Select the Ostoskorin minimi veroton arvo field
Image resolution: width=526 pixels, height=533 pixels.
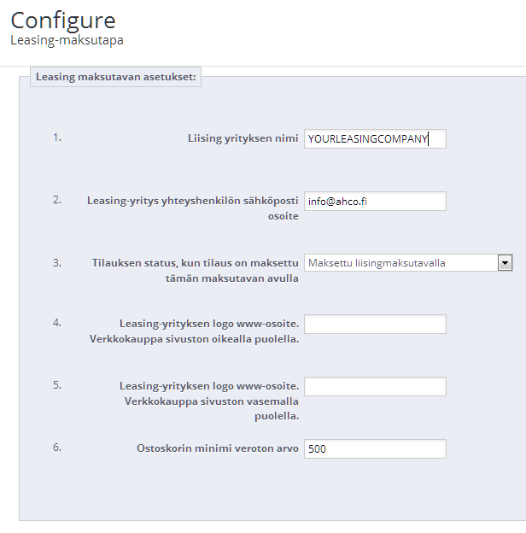(x=374, y=448)
